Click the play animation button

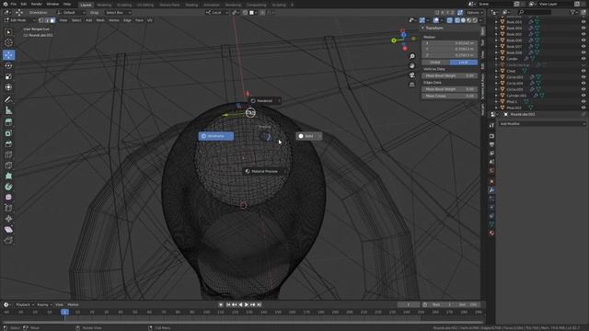(247, 304)
